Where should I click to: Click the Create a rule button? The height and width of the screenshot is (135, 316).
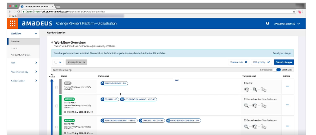239,62
